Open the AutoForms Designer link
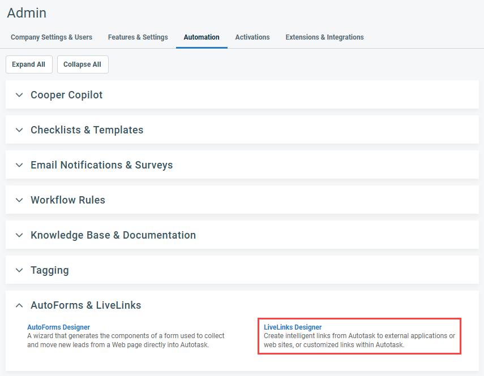 58,327
